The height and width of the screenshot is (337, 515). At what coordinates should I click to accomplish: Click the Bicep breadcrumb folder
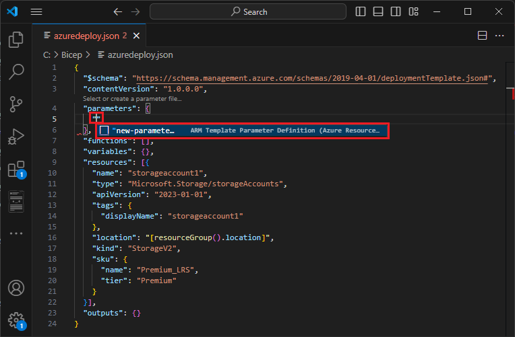coord(71,54)
